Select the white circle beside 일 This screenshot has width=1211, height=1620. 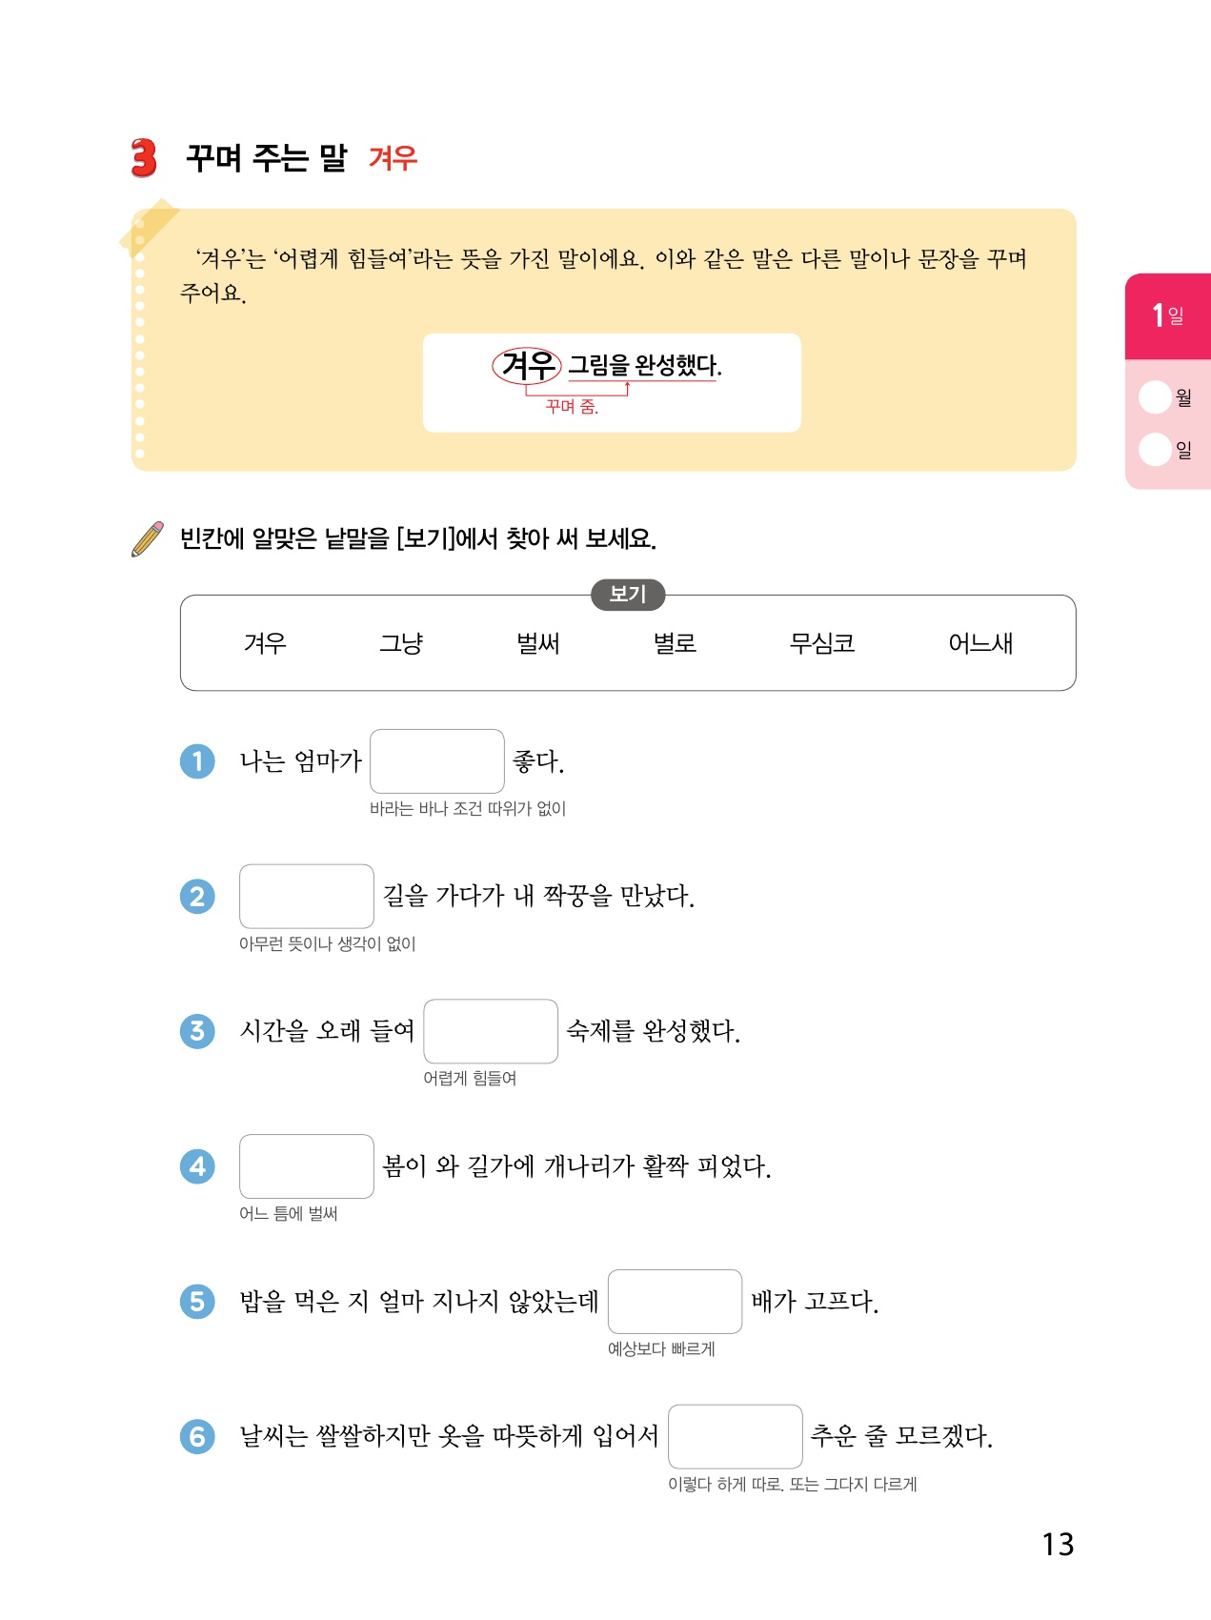point(1155,449)
